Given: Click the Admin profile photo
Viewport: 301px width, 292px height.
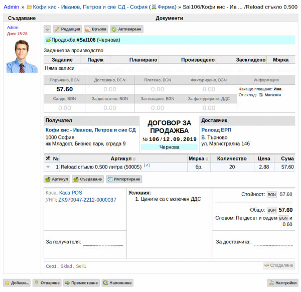Looking at the screenshot, I should click(x=22, y=56).
